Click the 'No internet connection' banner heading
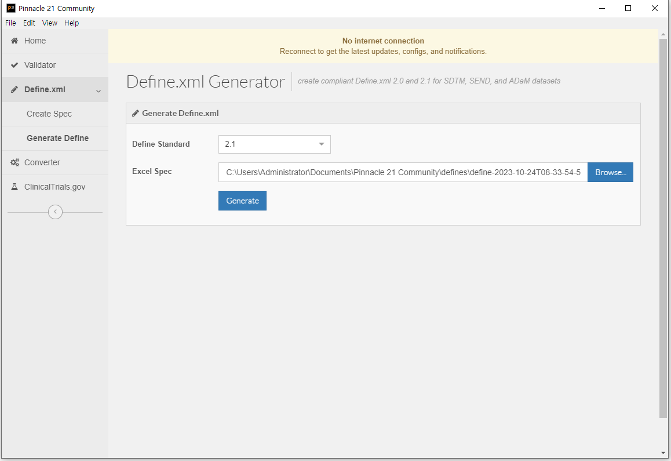Viewport: 671px width, 461px height. (x=383, y=41)
